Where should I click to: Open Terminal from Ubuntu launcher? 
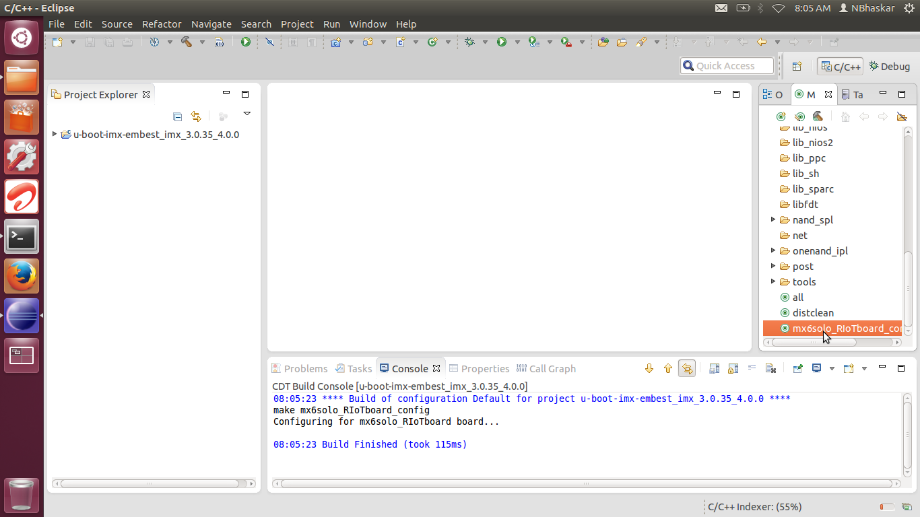point(22,236)
